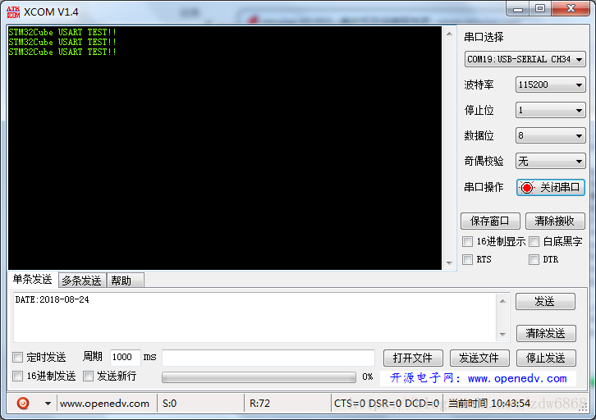Viewport: 596px width, 420px height.
Task: Click the 周期 1000 ms period field
Action: (x=125, y=357)
